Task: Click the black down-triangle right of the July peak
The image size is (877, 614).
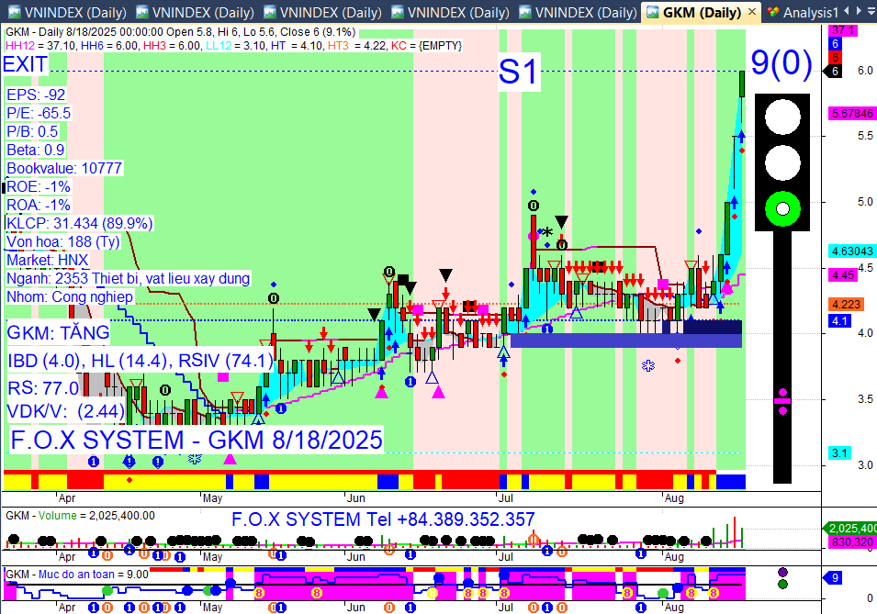Action: click(x=561, y=221)
